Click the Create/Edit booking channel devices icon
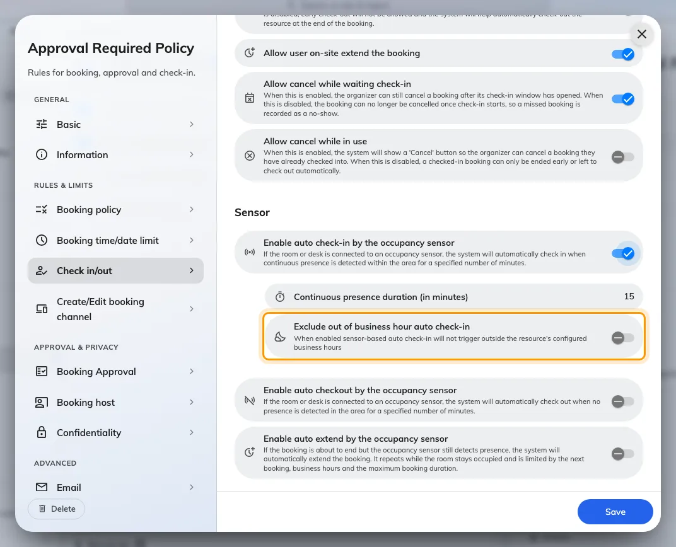 point(42,309)
